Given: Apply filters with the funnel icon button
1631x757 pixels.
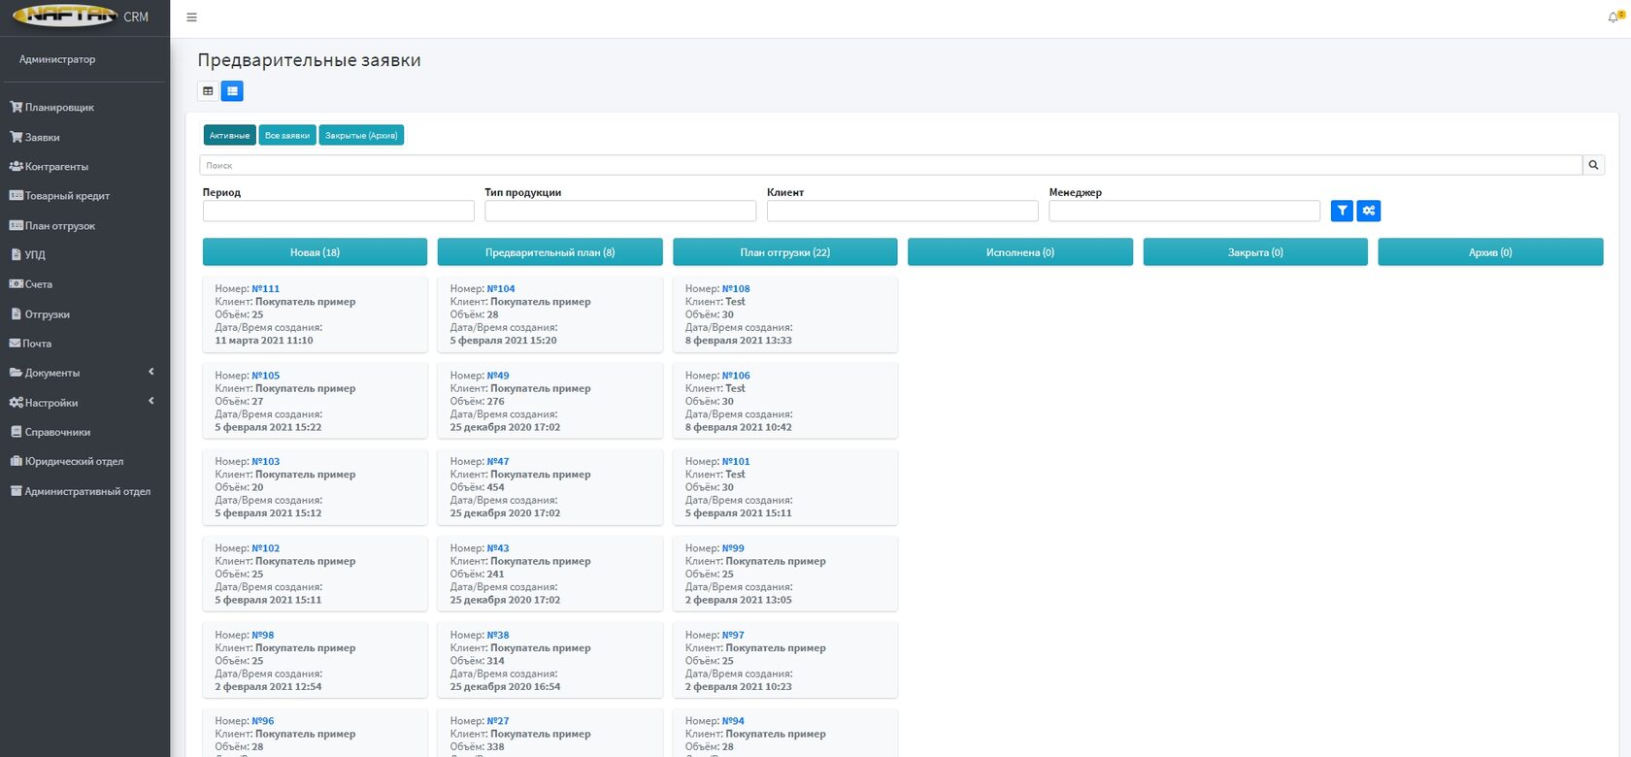Looking at the screenshot, I should pos(1342,211).
